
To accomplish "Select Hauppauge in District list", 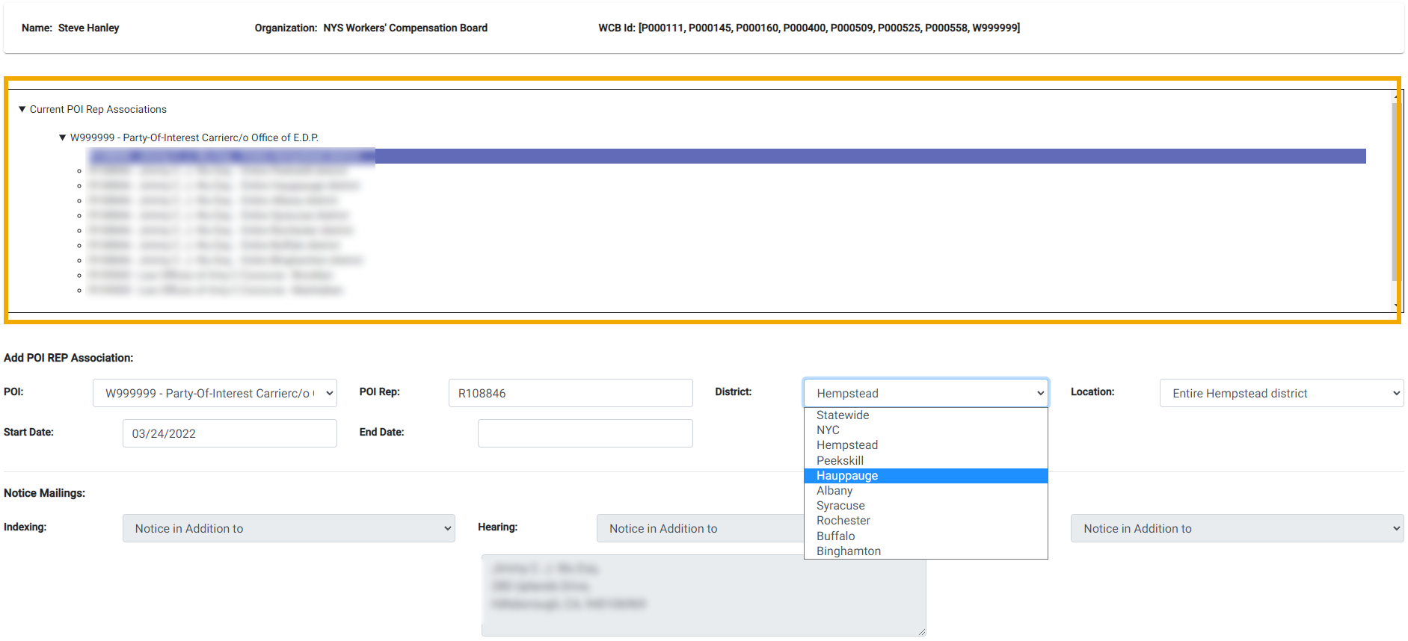I will click(x=847, y=476).
